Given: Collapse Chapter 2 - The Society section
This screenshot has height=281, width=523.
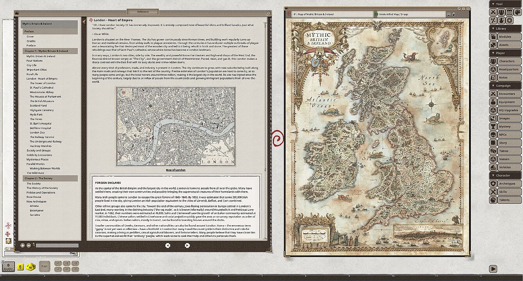Looking at the screenshot, I should 49,178.
